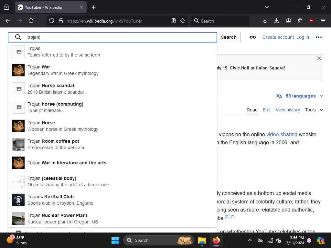
Task: Close the YouTuber - Wikipedia tab
Action: [81, 7]
